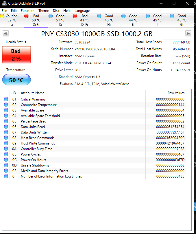Screen dimensions: 196x234
Task: Click Power On Hours value 13949 hours
Action: pyautogui.click(x=177, y=70)
